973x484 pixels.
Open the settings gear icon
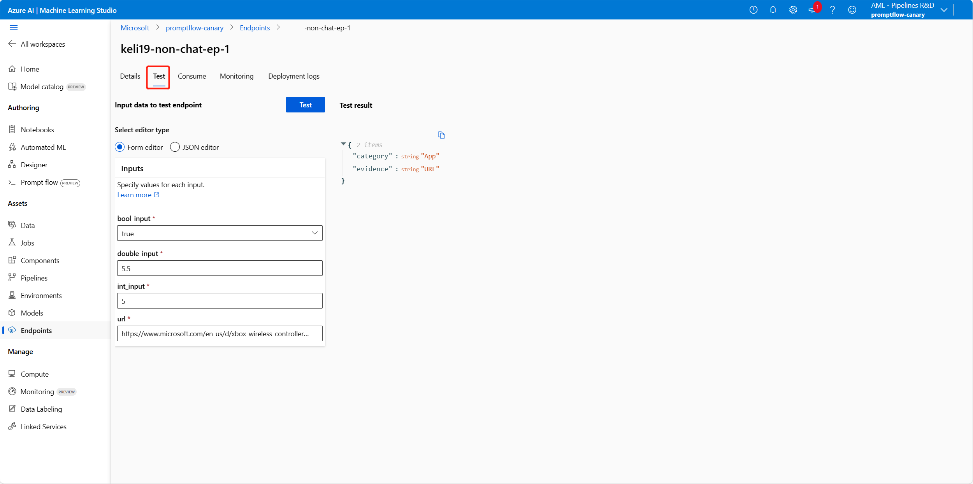(x=793, y=10)
